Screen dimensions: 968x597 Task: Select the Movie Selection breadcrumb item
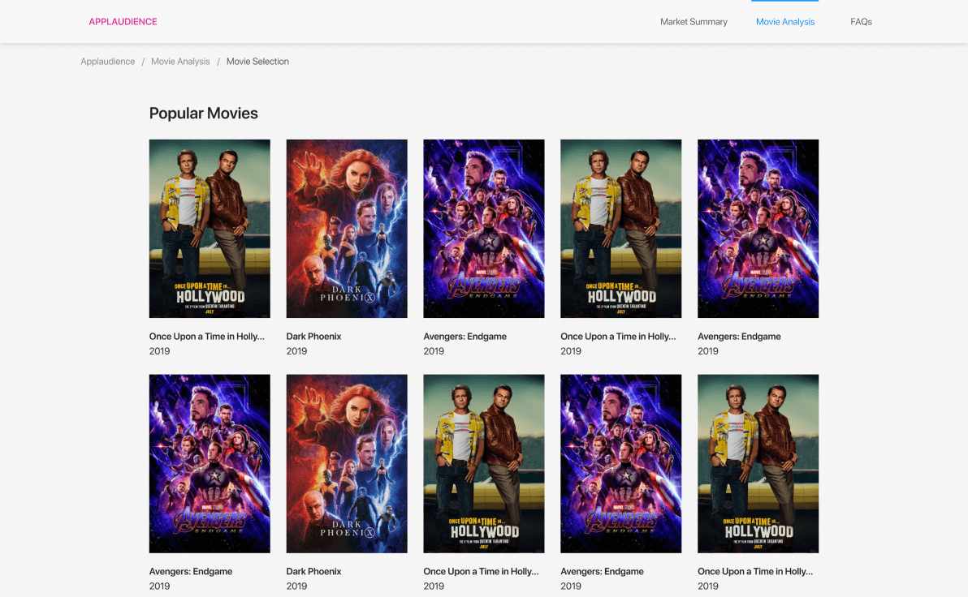[x=257, y=62]
